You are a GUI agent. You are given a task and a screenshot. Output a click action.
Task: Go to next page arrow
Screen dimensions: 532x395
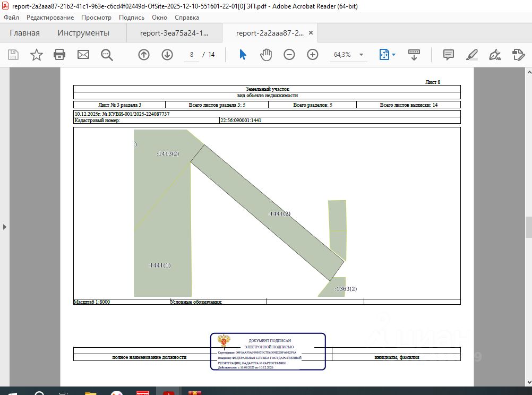[x=167, y=55]
